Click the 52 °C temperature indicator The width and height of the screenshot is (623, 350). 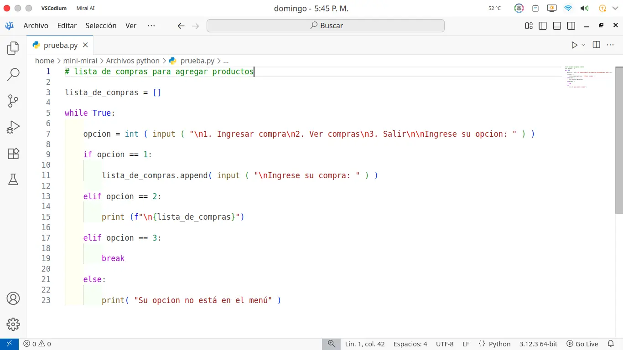coord(495,8)
